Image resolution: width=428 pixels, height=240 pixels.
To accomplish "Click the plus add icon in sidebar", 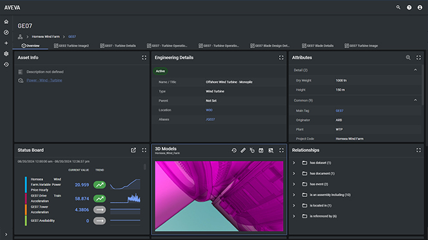I will 6,43.
